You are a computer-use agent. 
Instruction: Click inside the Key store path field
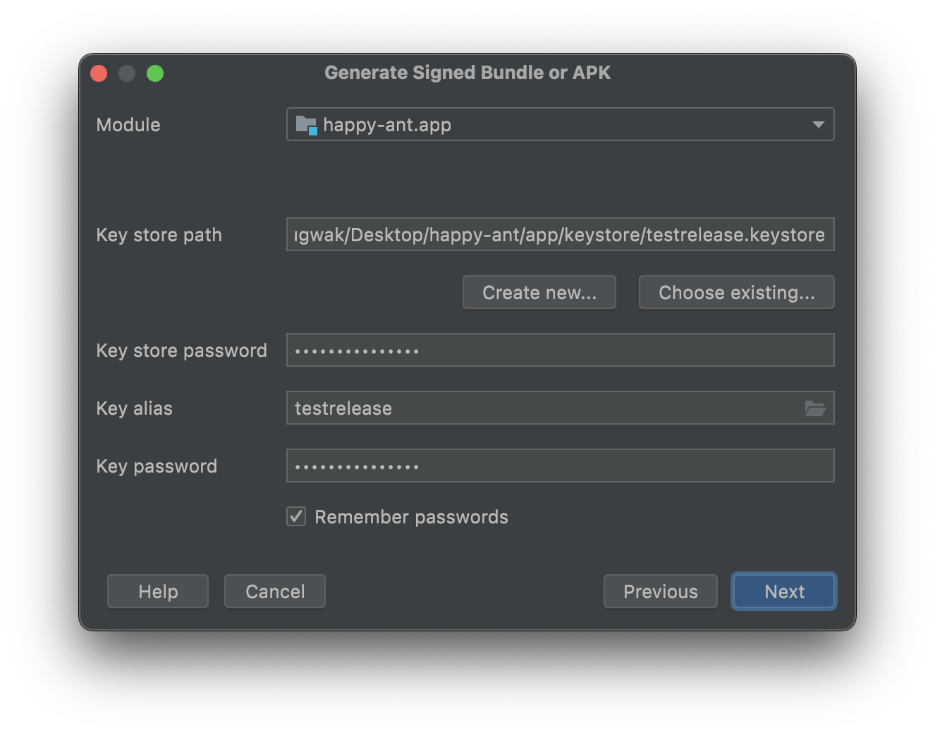point(560,234)
